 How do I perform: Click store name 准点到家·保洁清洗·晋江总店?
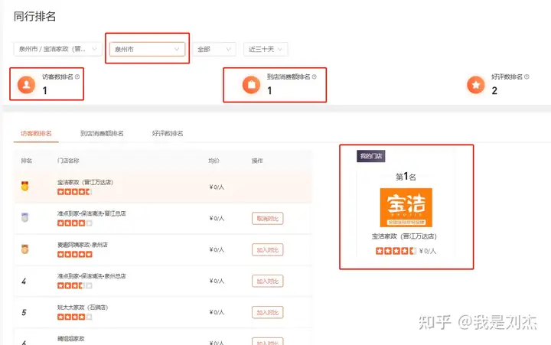click(91, 213)
